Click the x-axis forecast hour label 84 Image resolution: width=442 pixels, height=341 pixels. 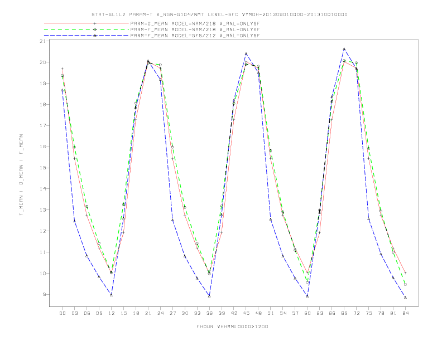point(405,313)
